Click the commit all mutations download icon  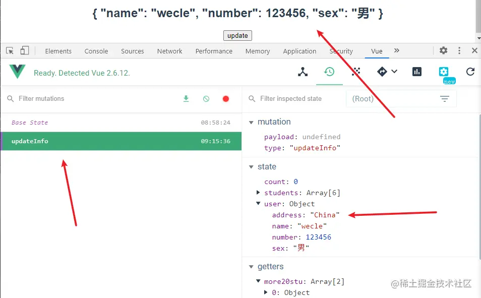(186, 98)
